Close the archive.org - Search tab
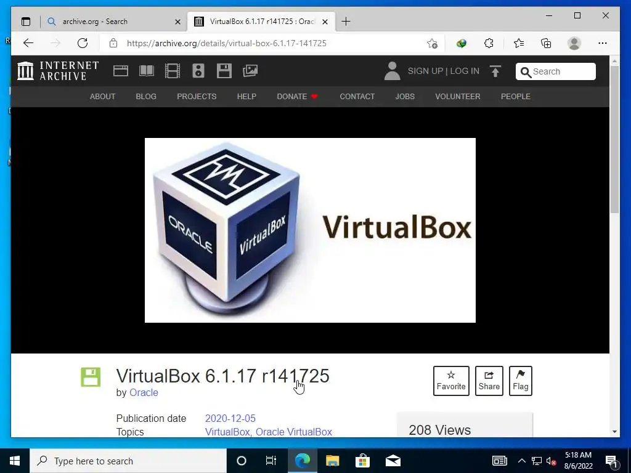 [x=177, y=22]
